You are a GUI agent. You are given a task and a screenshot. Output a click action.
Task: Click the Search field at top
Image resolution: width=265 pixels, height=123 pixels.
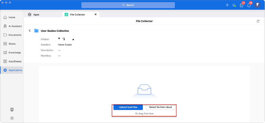(x=128, y=5)
